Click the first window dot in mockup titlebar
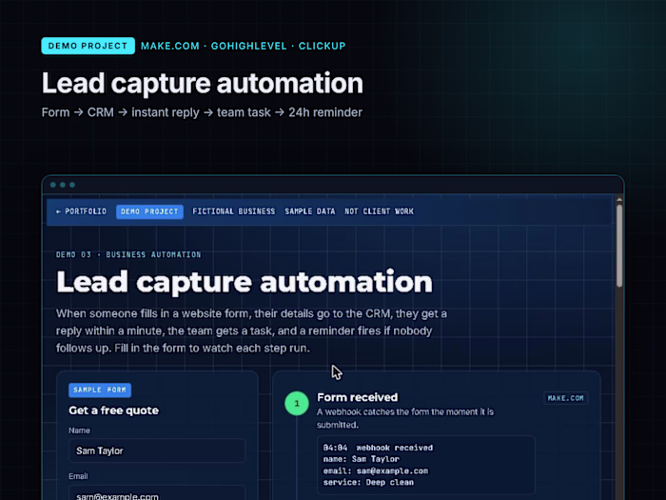The height and width of the screenshot is (500, 666). tap(53, 185)
